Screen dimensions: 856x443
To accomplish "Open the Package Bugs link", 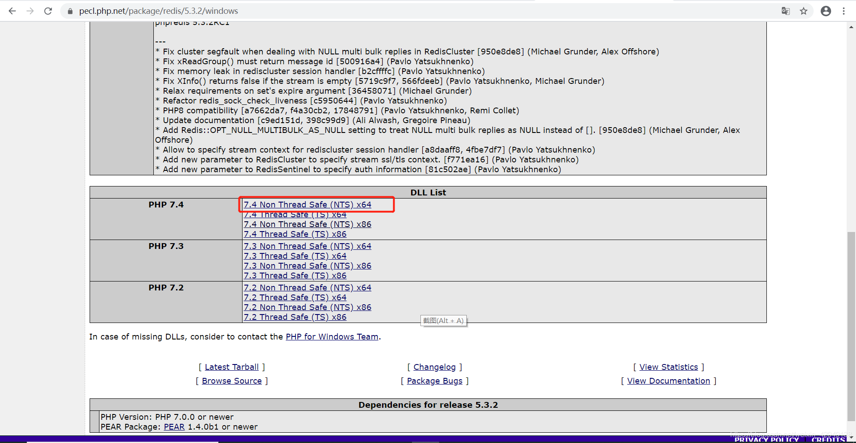I will (435, 381).
